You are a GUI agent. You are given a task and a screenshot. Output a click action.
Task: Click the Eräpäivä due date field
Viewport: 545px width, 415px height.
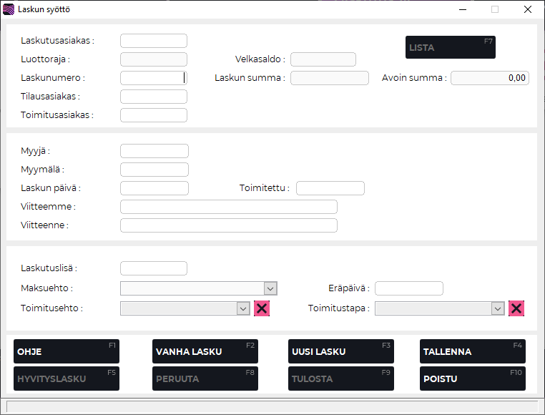pos(409,288)
